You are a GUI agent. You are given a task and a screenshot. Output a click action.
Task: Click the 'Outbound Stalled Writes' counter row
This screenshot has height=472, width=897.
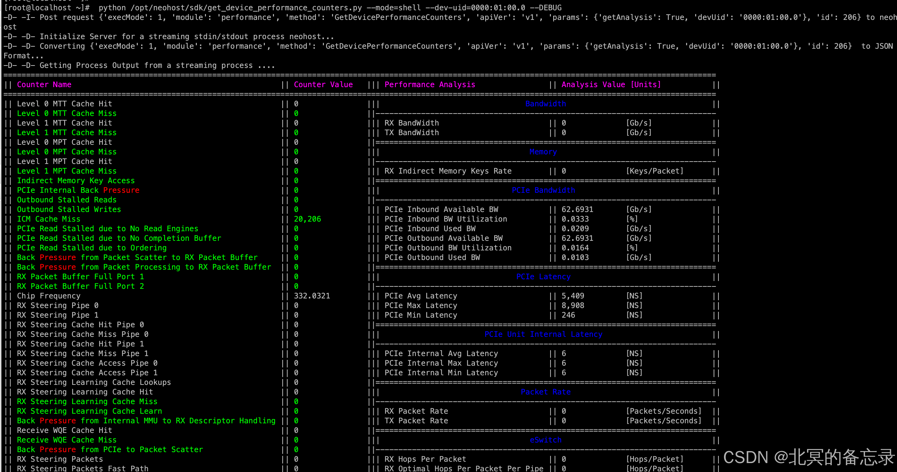point(69,209)
